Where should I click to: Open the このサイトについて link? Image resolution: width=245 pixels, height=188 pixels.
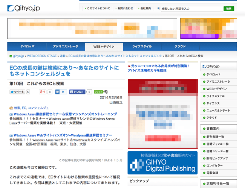click(98, 8)
